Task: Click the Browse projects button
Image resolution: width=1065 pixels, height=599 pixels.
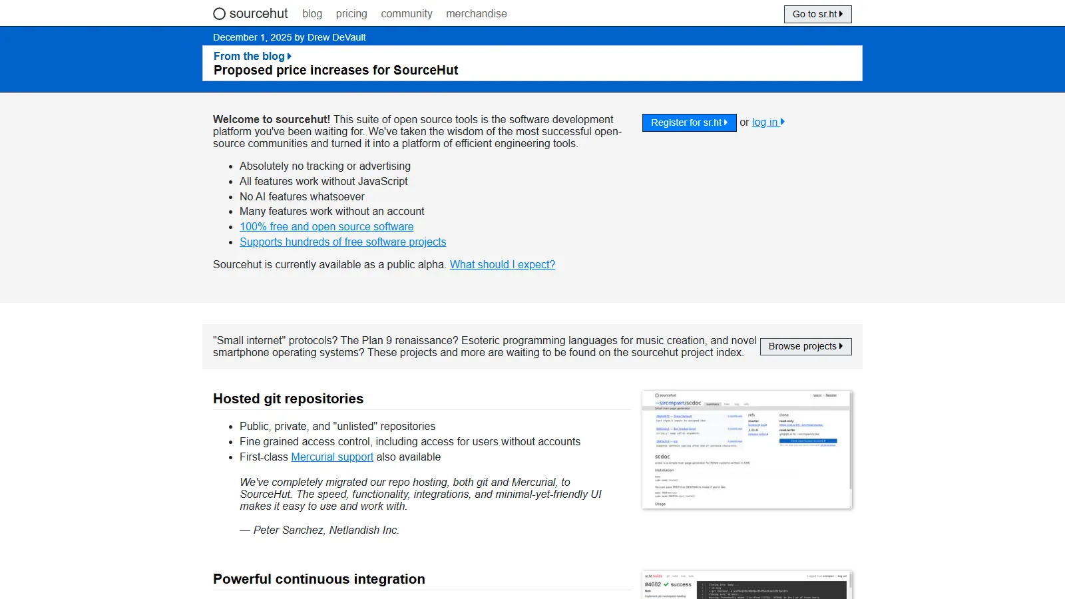Action: (805, 346)
